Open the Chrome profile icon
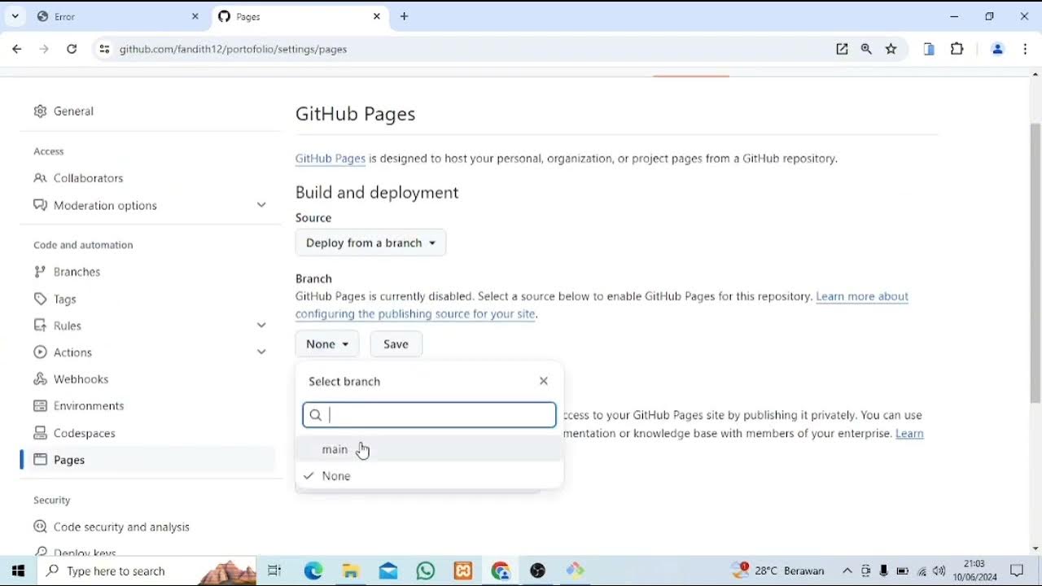 click(997, 49)
